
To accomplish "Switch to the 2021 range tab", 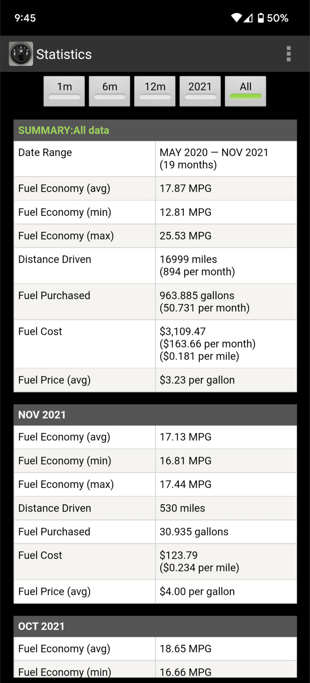I will (x=200, y=91).
